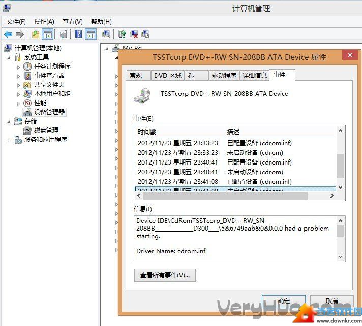Open the 文件(F) menu
The width and height of the screenshot is (362, 326).
[x=16, y=22]
